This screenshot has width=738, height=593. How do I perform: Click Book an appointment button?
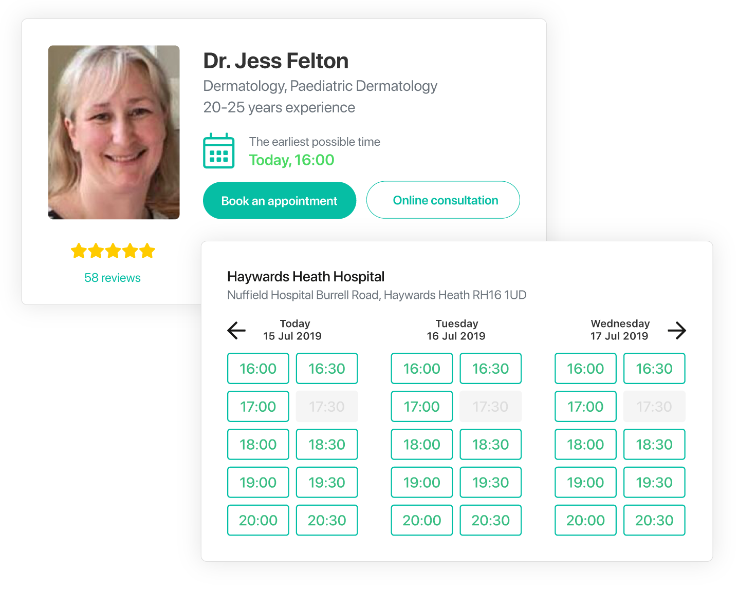point(280,201)
